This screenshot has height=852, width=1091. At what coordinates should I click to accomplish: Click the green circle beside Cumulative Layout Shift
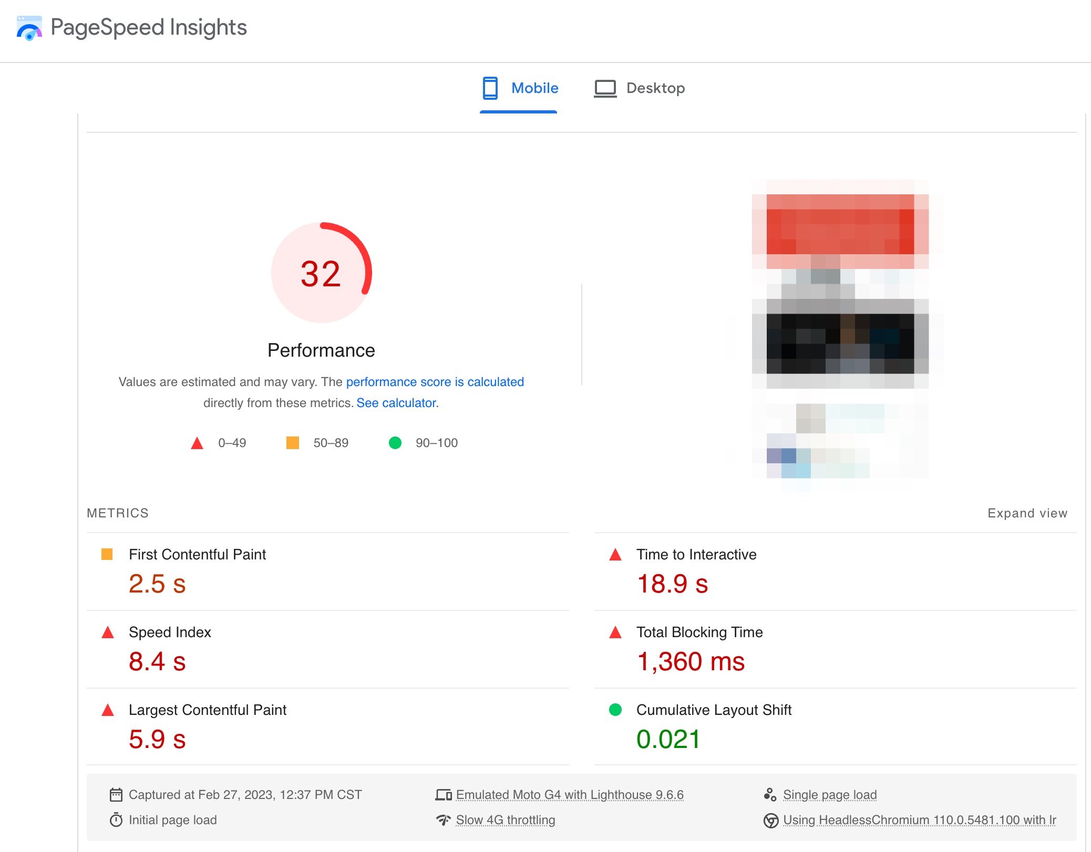(x=615, y=710)
